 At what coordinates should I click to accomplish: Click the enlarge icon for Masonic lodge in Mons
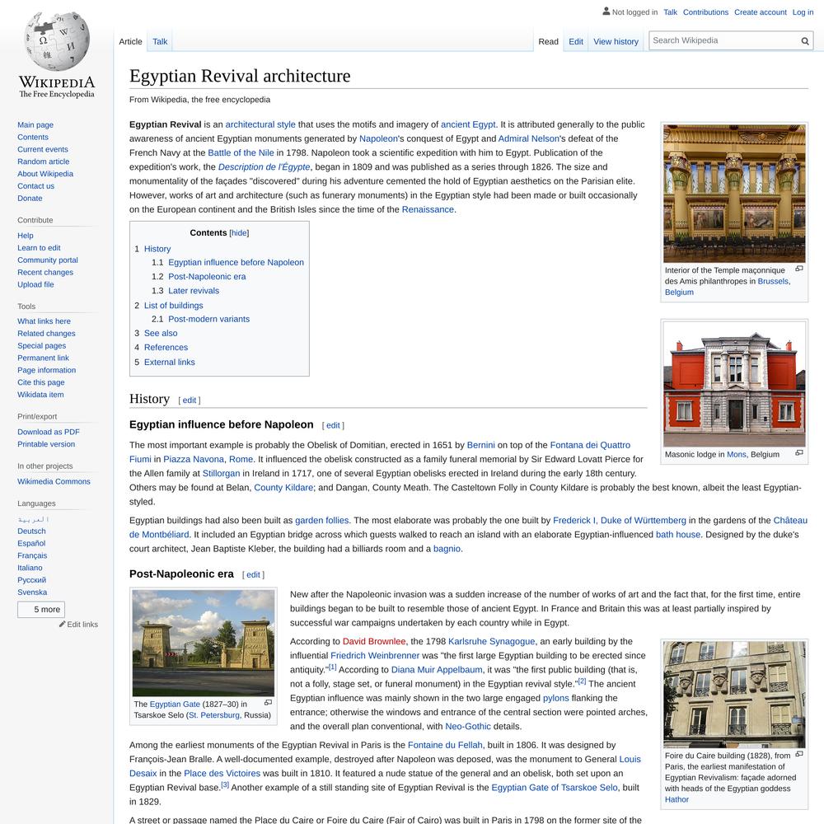(x=798, y=453)
